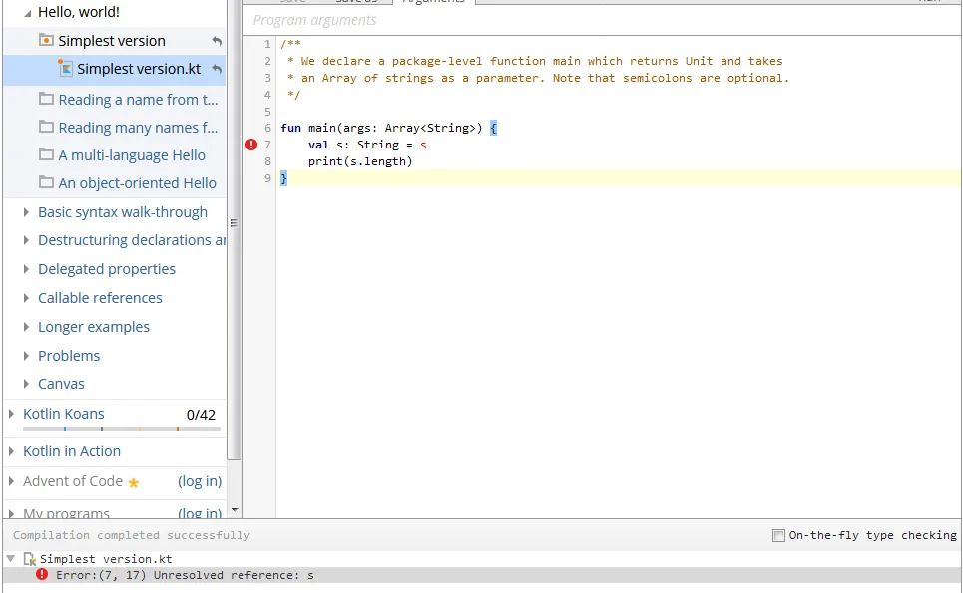Enable On-the-fly type checking checkbox
963x593 pixels.
tap(778, 535)
